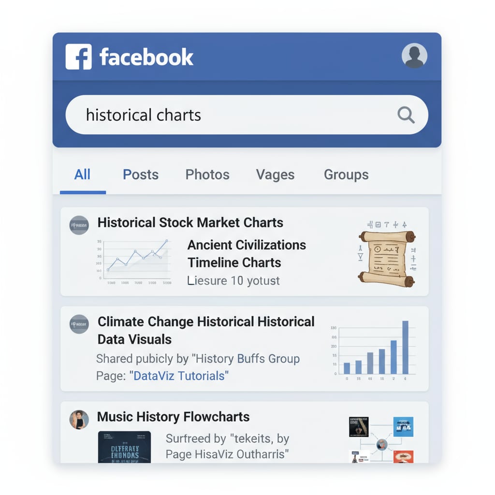Select the Vages filter tab
This screenshot has width=495, height=495.
tap(275, 175)
